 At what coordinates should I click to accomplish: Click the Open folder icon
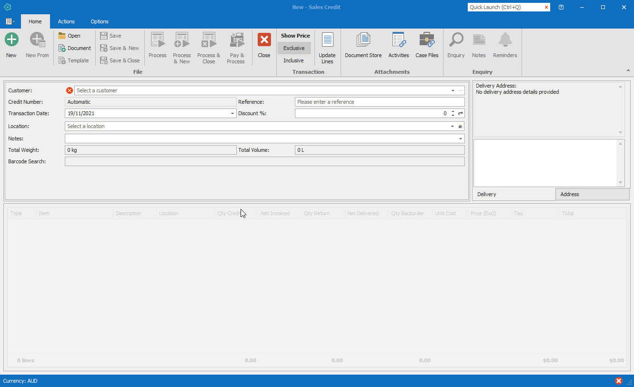click(x=62, y=36)
